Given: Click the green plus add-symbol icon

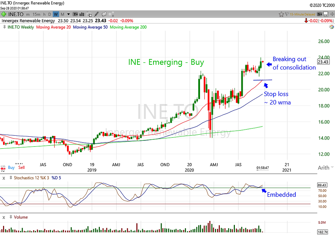Looking at the screenshot, I should pyautogui.click(x=3, y=14).
